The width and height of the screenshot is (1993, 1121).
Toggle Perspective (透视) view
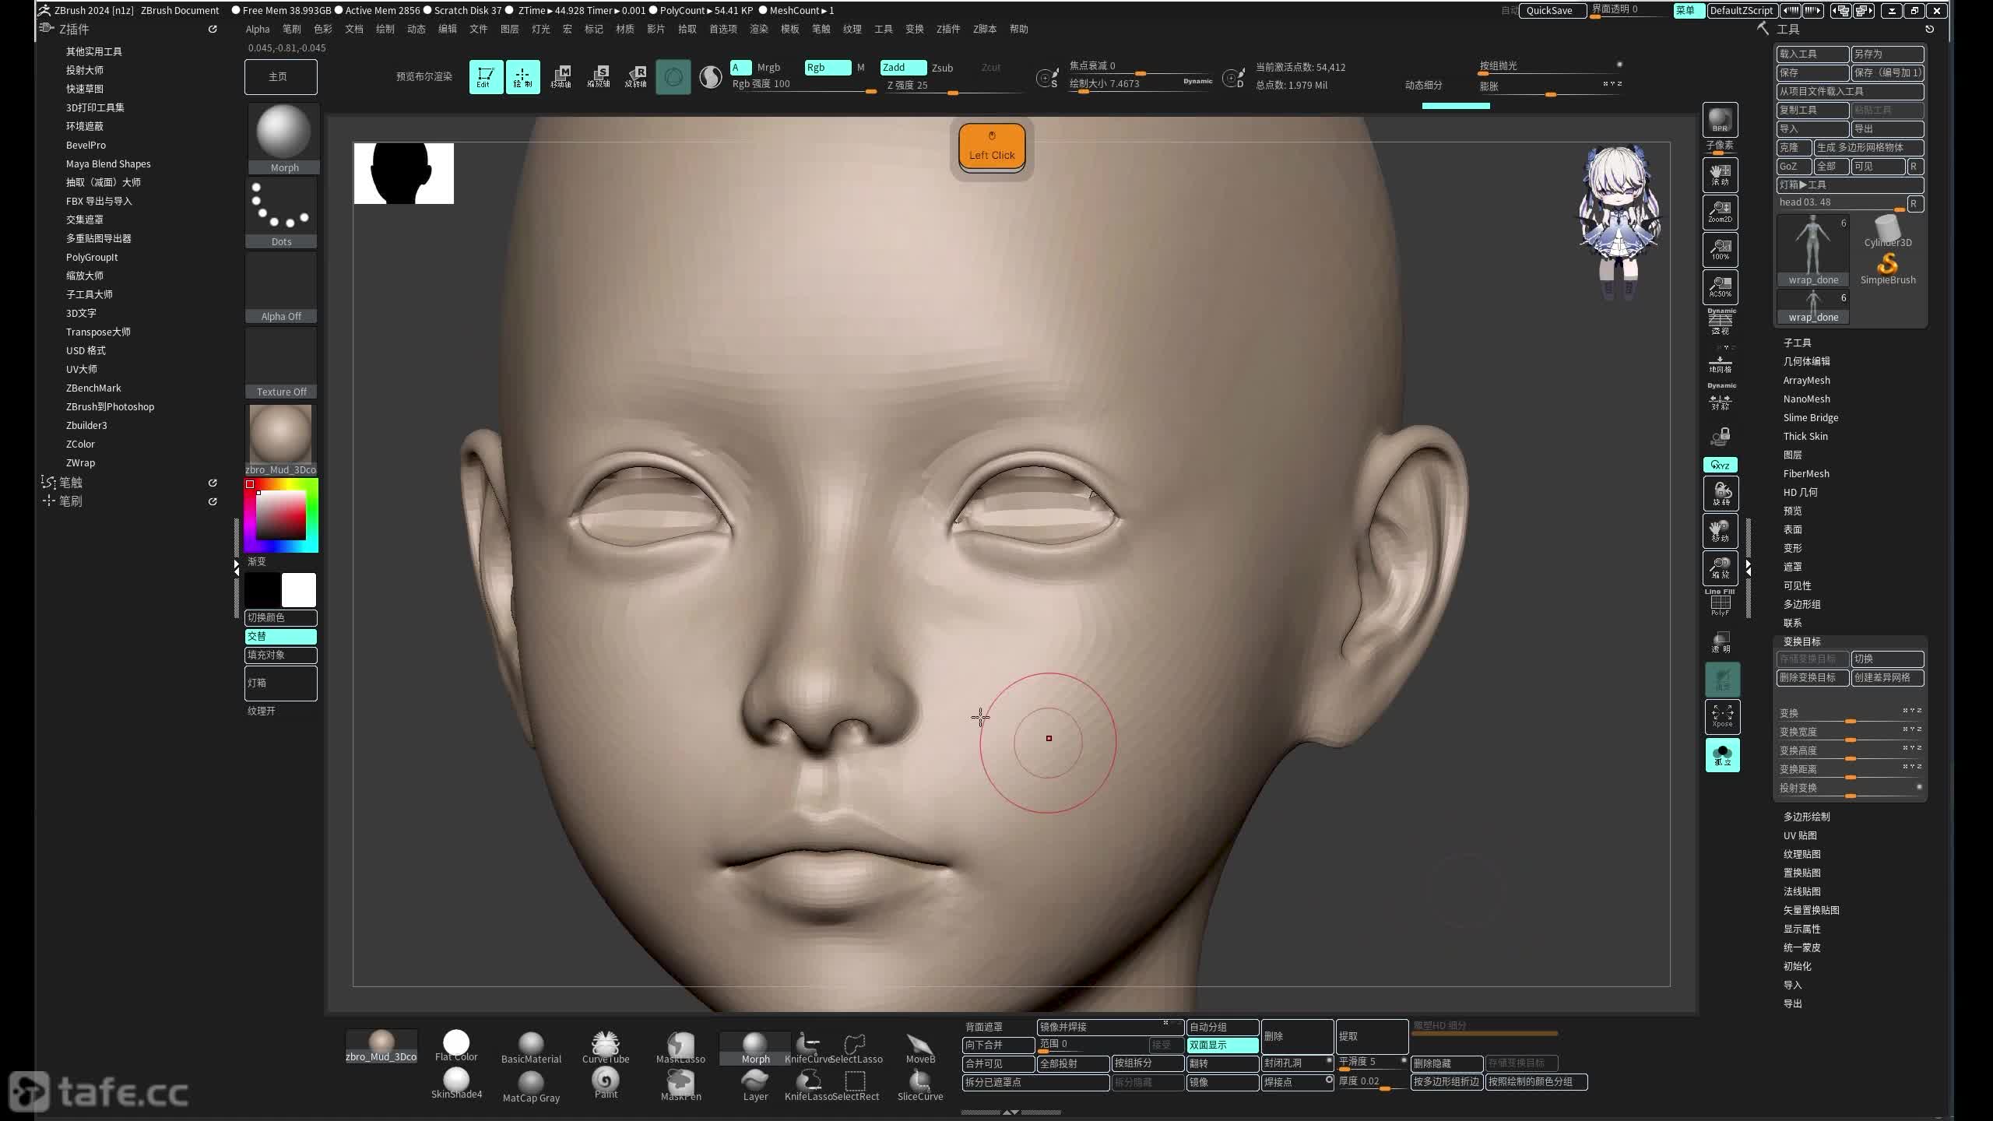pyautogui.click(x=1721, y=322)
